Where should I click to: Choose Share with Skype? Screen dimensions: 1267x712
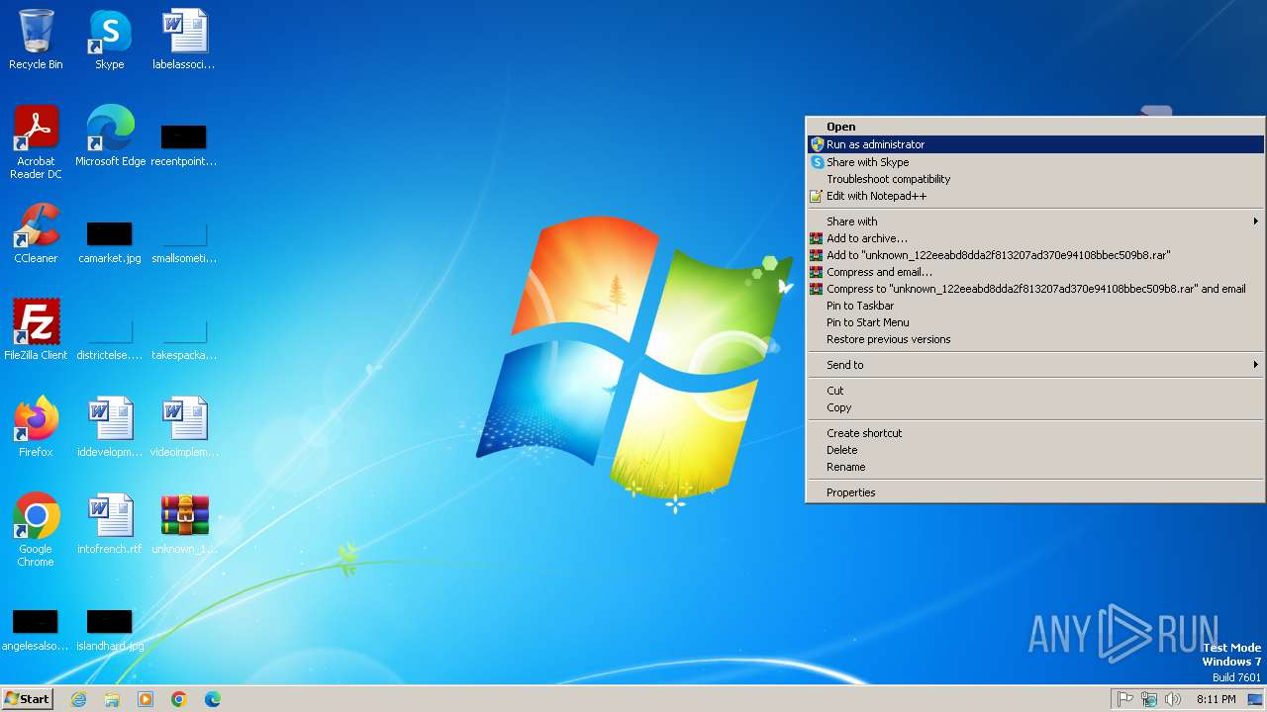1035,162
